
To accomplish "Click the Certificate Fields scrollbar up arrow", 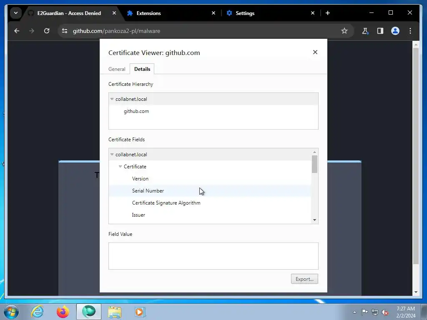I will click(314, 152).
